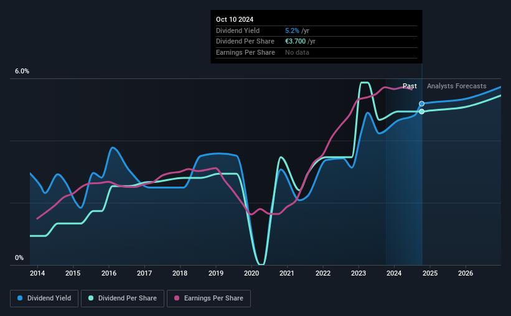Image resolution: width=511 pixels, height=316 pixels.
Task: Toggle the Dividend Per Share legend button
Action: pos(123,299)
